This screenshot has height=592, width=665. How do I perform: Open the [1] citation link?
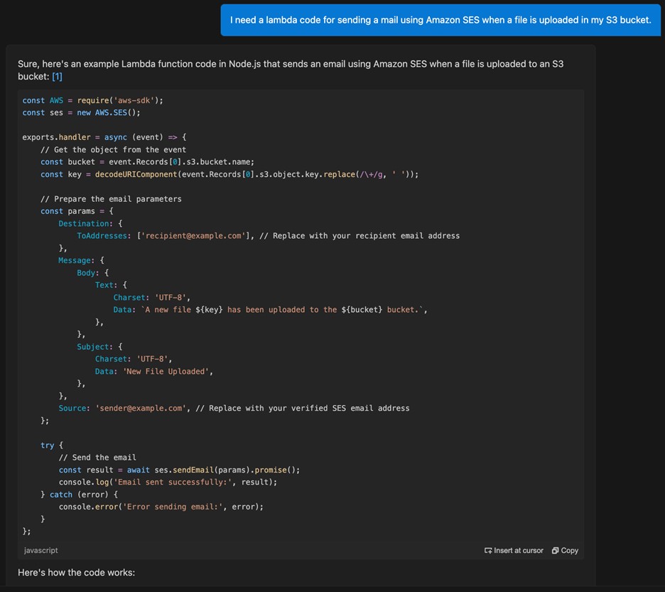(x=57, y=76)
